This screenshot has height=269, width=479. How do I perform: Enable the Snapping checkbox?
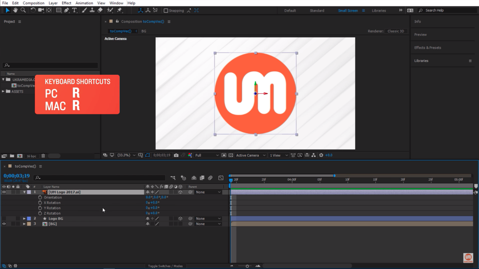click(x=166, y=11)
